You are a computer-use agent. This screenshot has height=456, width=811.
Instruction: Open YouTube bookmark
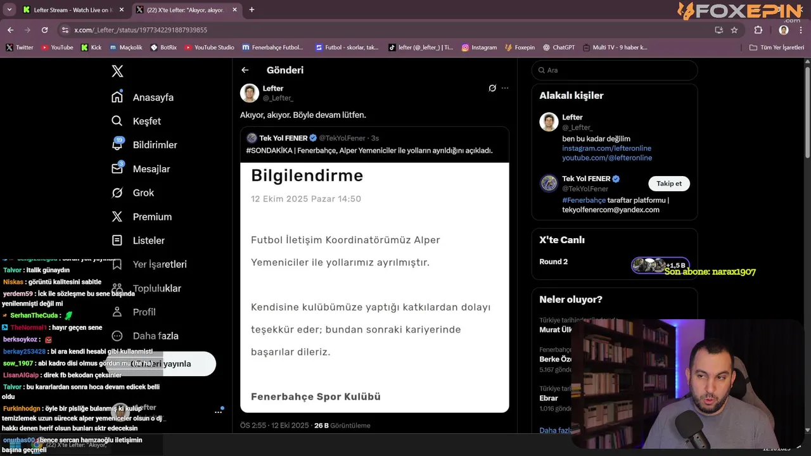click(x=57, y=47)
